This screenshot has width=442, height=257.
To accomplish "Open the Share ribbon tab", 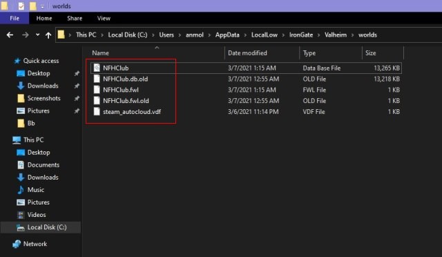I will click(75, 19).
